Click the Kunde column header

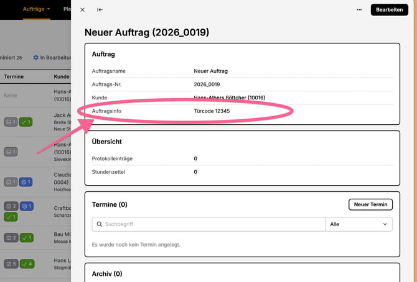62,76
